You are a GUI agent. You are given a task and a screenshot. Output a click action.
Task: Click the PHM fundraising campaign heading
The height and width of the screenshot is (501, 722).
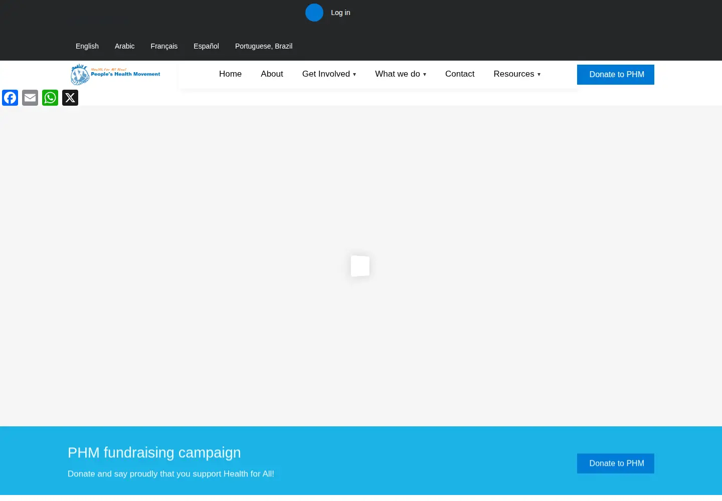[x=154, y=452]
